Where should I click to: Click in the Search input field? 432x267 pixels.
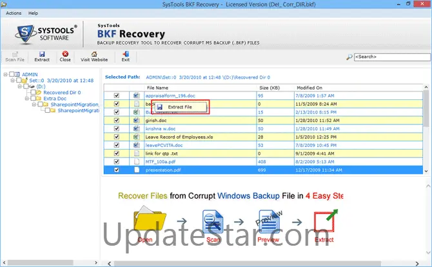[x=392, y=57]
